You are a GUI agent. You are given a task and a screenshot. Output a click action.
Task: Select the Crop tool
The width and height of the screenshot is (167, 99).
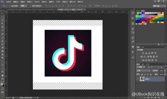tap(2, 27)
